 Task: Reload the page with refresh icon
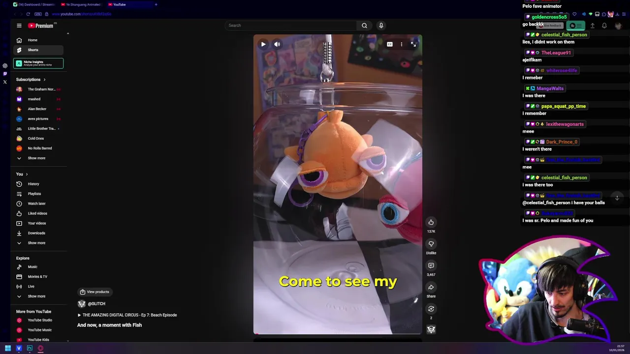coord(28,14)
